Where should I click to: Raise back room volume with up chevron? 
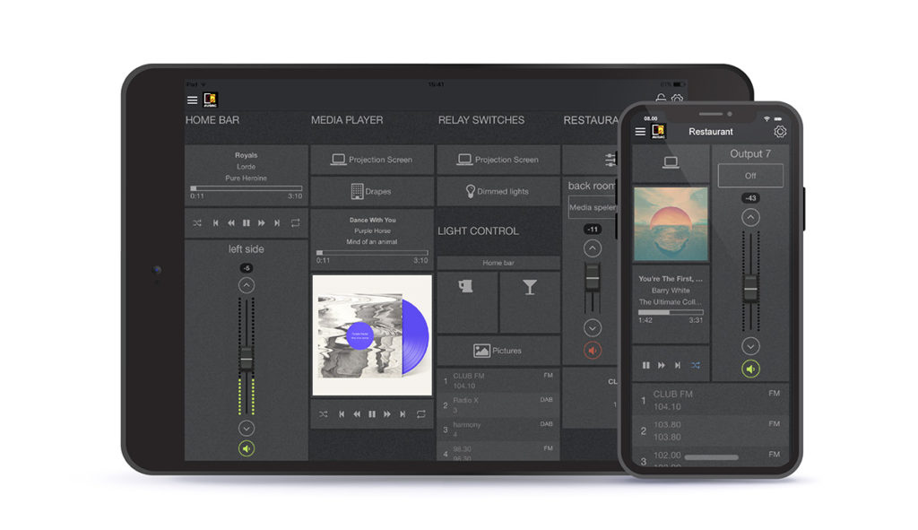click(x=593, y=249)
